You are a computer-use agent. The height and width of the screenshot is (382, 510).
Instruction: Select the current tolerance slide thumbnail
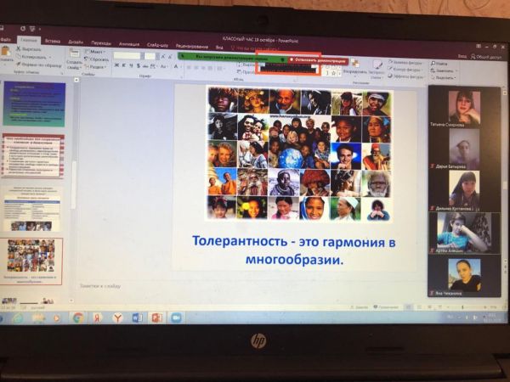(31, 258)
